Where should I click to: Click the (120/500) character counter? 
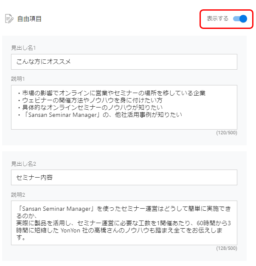[x=227, y=133]
